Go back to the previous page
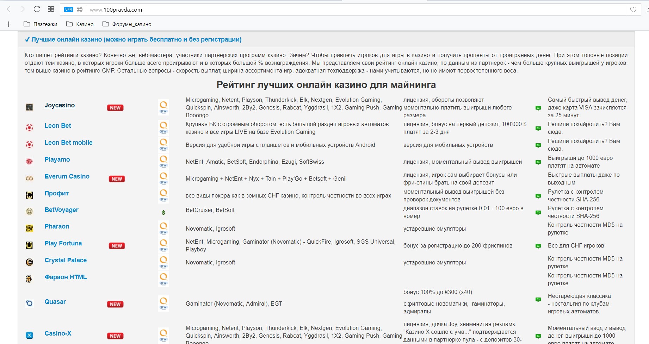This screenshot has width=649, height=344. tap(8, 10)
